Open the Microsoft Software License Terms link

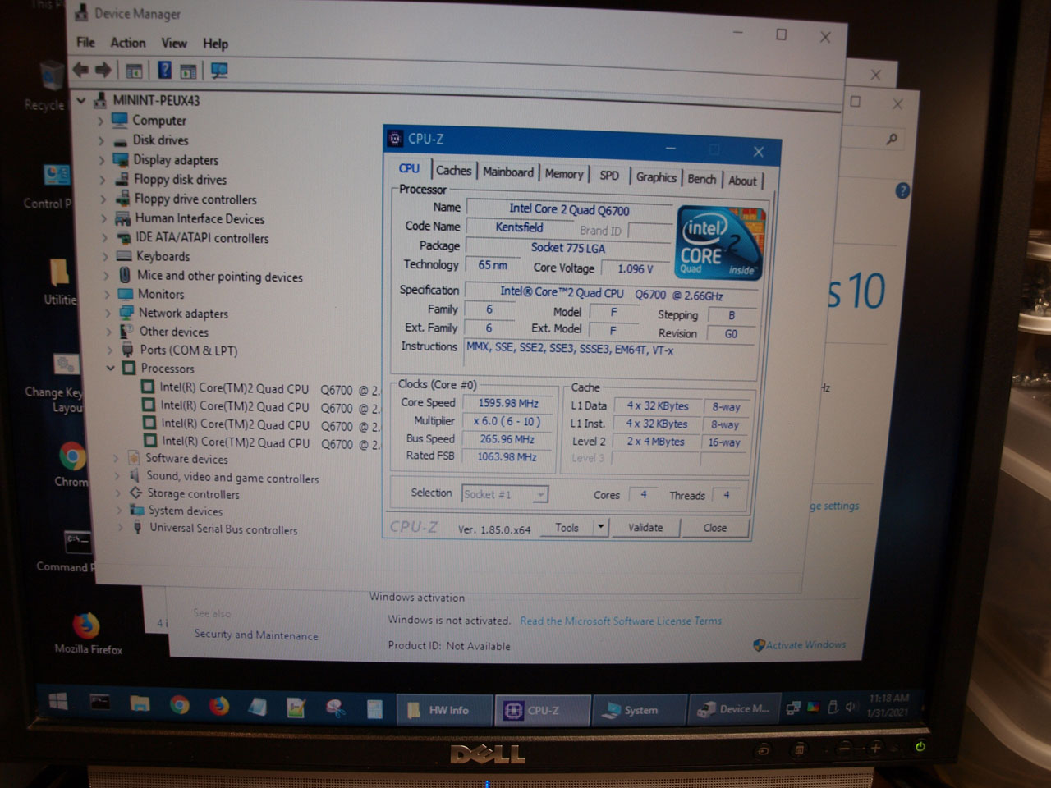(x=621, y=621)
